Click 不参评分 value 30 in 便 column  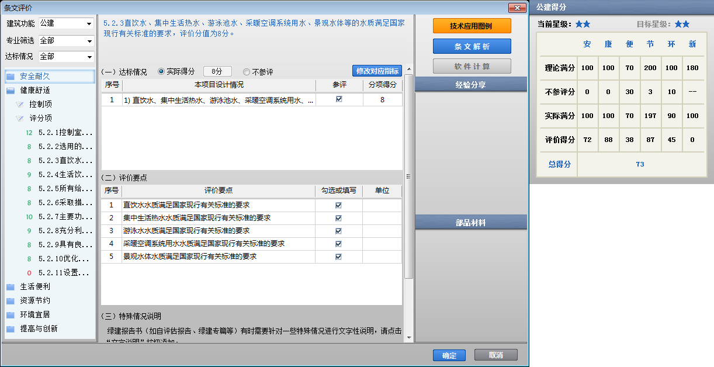(x=629, y=92)
